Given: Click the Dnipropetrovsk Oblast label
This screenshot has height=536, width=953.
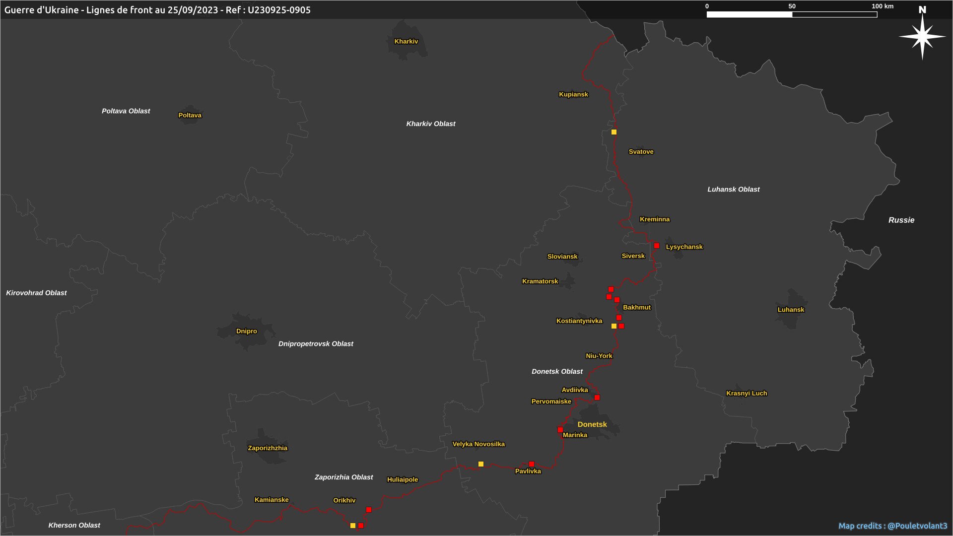Looking at the screenshot, I should pos(316,343).
